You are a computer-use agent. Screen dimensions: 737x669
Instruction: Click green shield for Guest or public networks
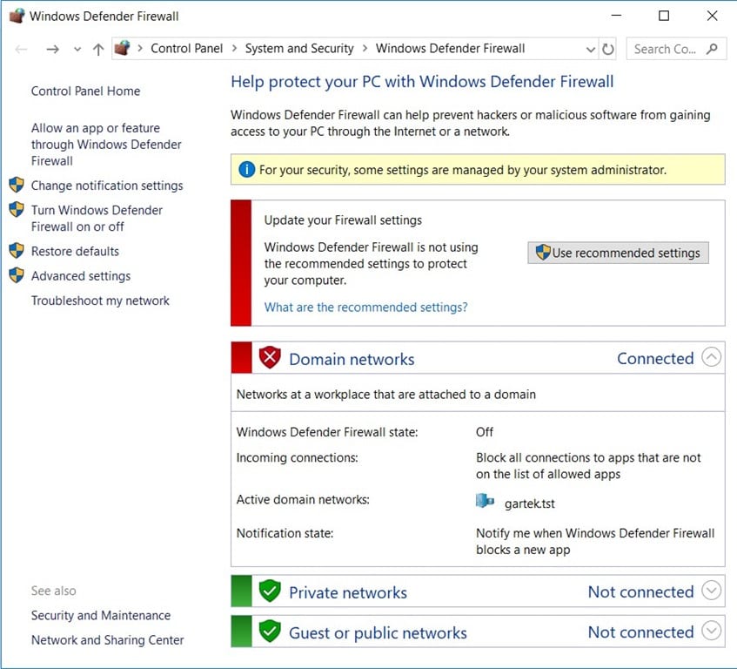tap(270, 631)
